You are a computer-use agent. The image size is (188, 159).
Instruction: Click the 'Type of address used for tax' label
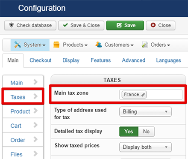pyautogui.click(x=80, y=114)
